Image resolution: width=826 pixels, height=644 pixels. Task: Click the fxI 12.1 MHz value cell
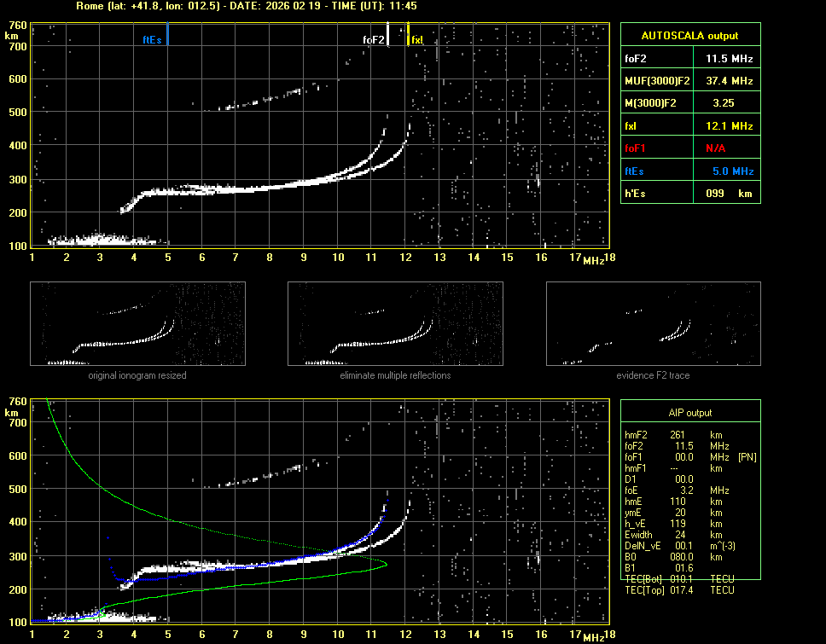(729, 126)
